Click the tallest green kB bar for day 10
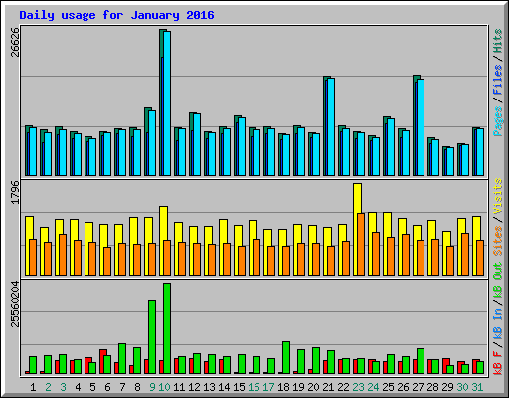The height and width of the screenshot is (398, 509). tap(167, 328)
